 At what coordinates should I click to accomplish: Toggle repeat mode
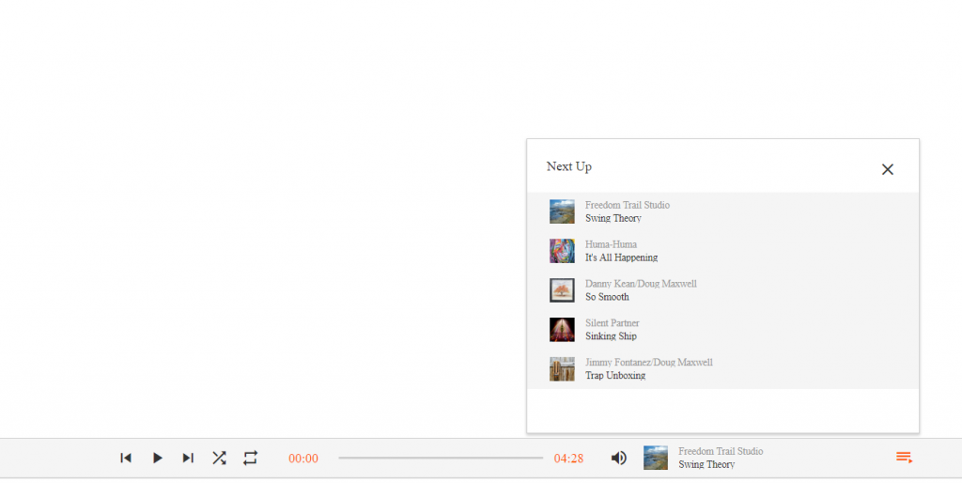pos(250,458)
